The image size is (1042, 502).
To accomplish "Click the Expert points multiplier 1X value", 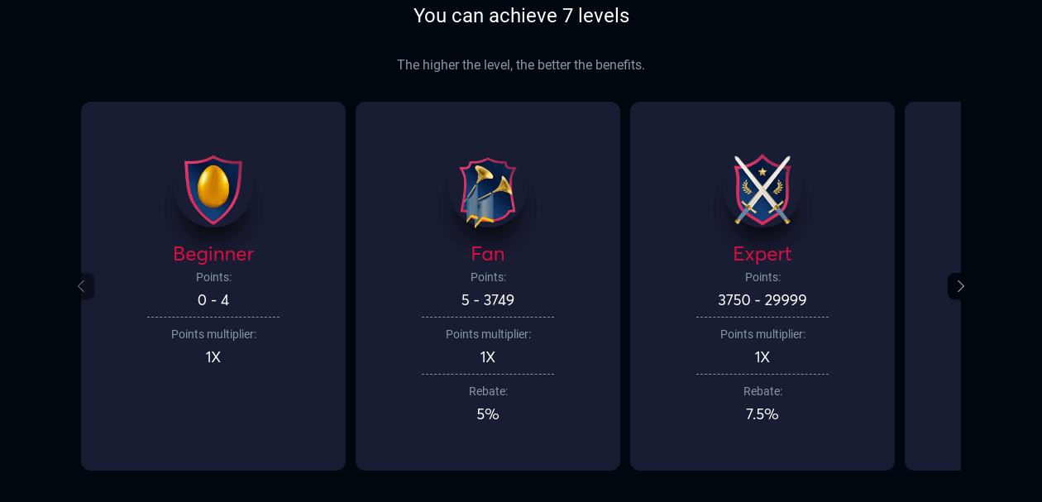I will [x=762, y=357].
